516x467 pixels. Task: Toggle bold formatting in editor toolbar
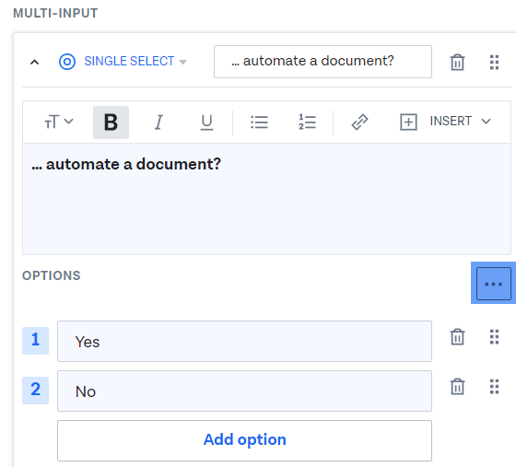coord(111,123)
